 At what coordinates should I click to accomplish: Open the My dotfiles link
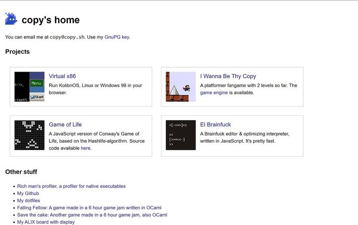(29, 201)
